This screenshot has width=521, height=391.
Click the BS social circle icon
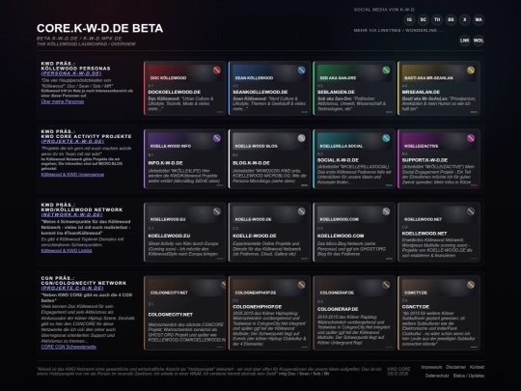coord(451,20)
